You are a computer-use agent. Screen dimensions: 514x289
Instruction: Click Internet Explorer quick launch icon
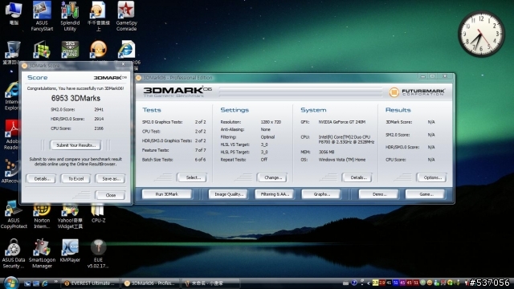tap(45, 283)
